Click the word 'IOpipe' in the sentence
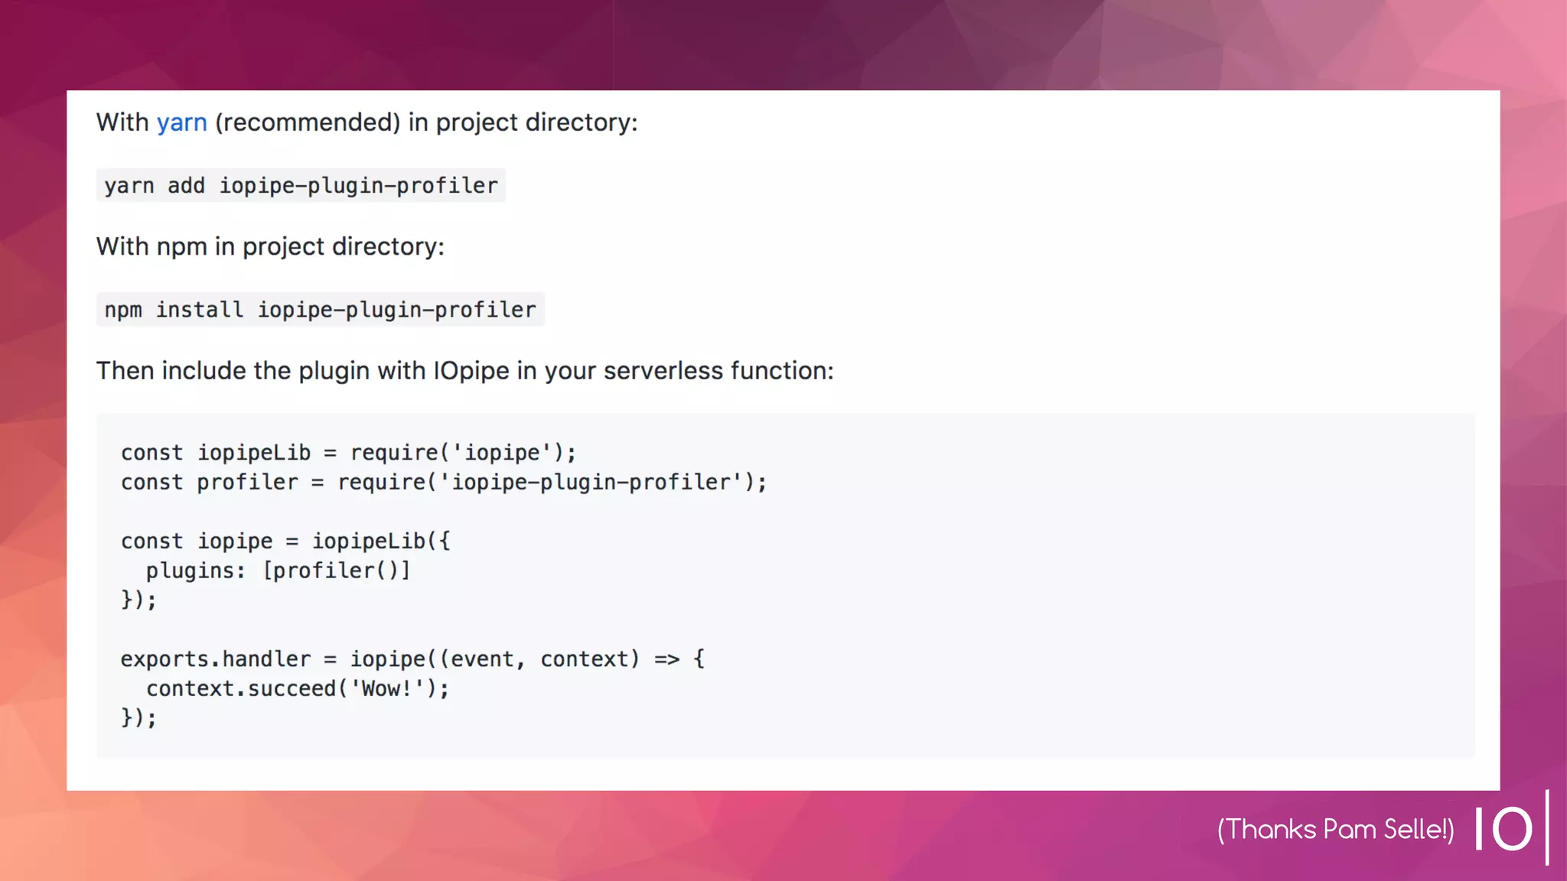The image size is (1567, 881). (x=471, y=371)
